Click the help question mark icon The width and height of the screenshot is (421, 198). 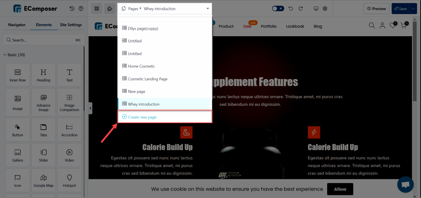click(x=81, y=9)
